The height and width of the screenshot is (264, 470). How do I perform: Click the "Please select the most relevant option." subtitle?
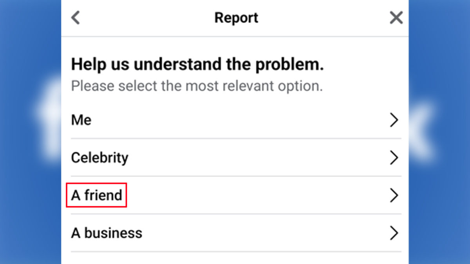197,86
